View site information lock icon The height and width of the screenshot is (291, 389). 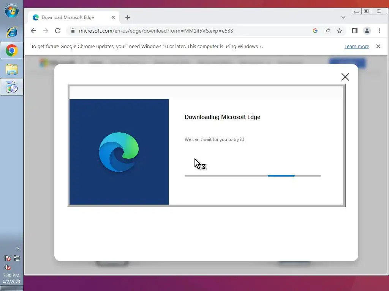pyautogui.click(x=73, y=31)
